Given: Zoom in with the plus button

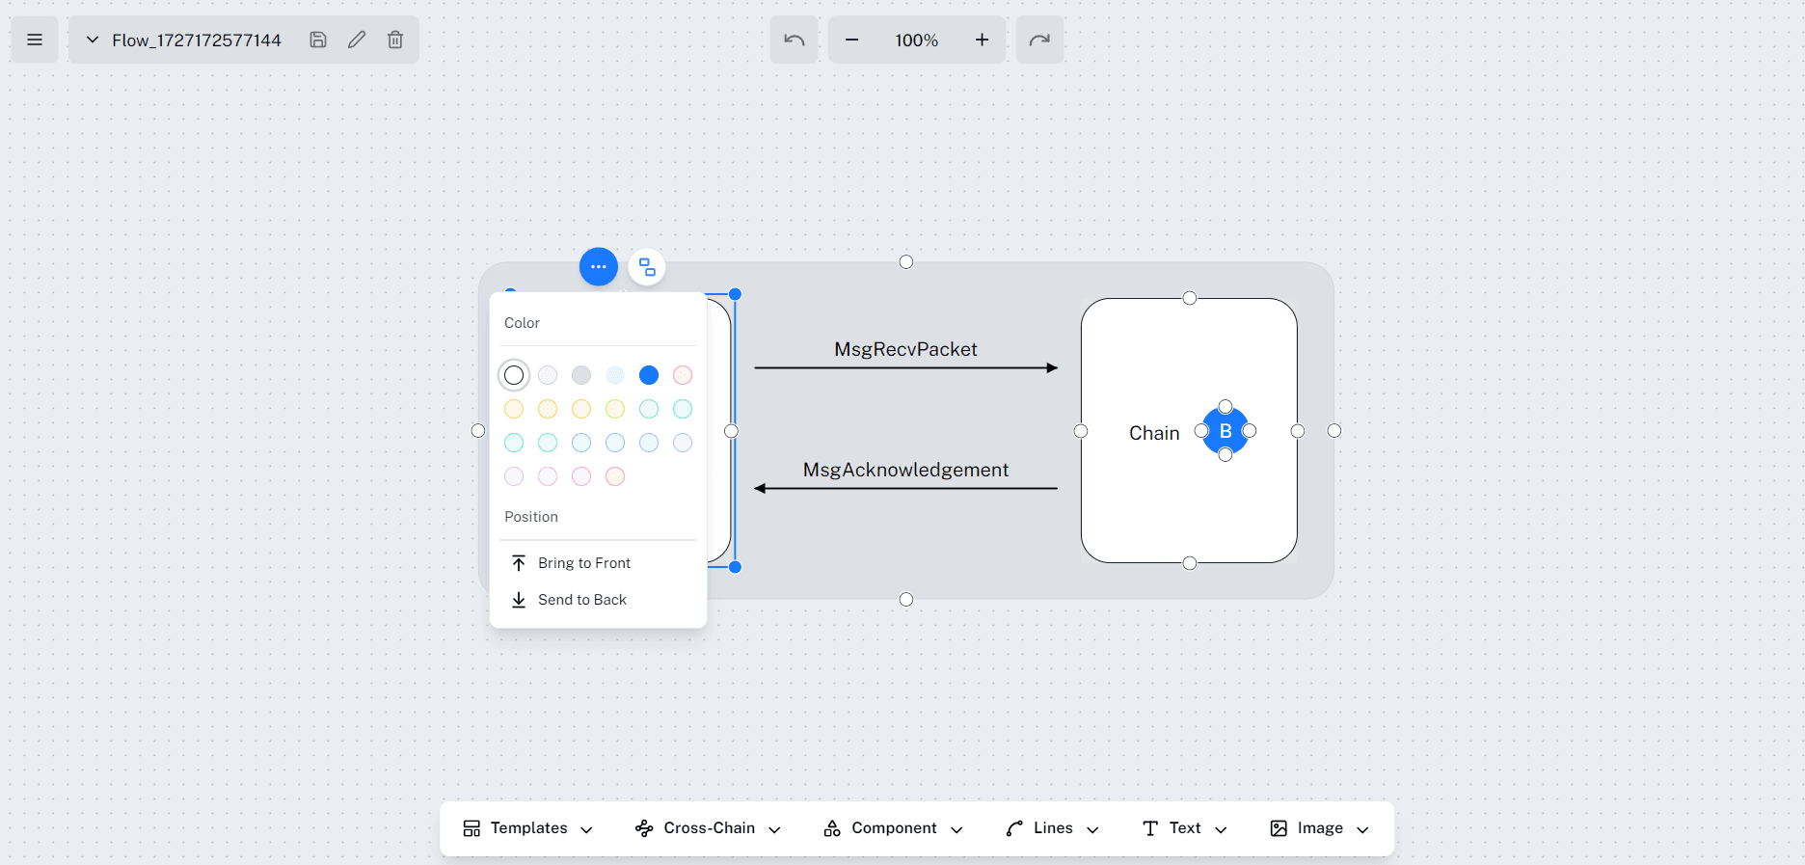Looking at the screenshot, I should click(x=982, y=40).
